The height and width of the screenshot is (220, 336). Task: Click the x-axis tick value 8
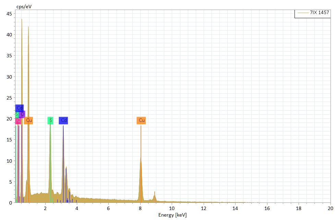140,208
